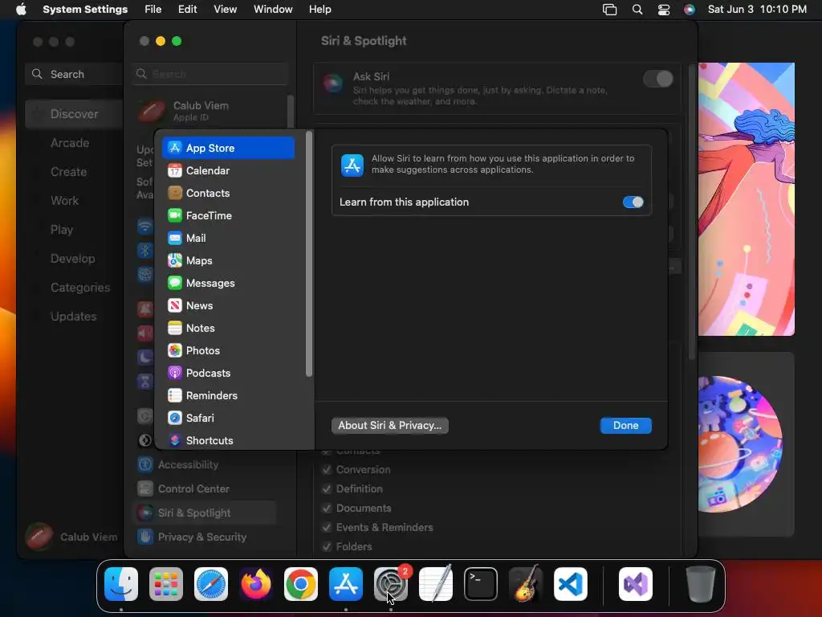Open the Trash from the Dock
Image resolution: width=822 pixels, height=617 pixels.
(x=700, y=584)
